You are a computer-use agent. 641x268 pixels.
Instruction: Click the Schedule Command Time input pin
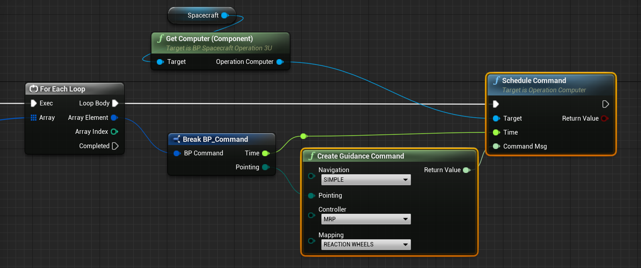click(x=496, y=133)
